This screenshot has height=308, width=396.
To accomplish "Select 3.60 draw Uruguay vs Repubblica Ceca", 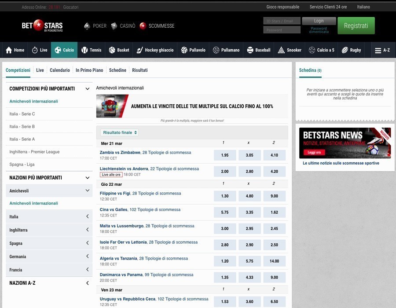I will click(249, 302).
